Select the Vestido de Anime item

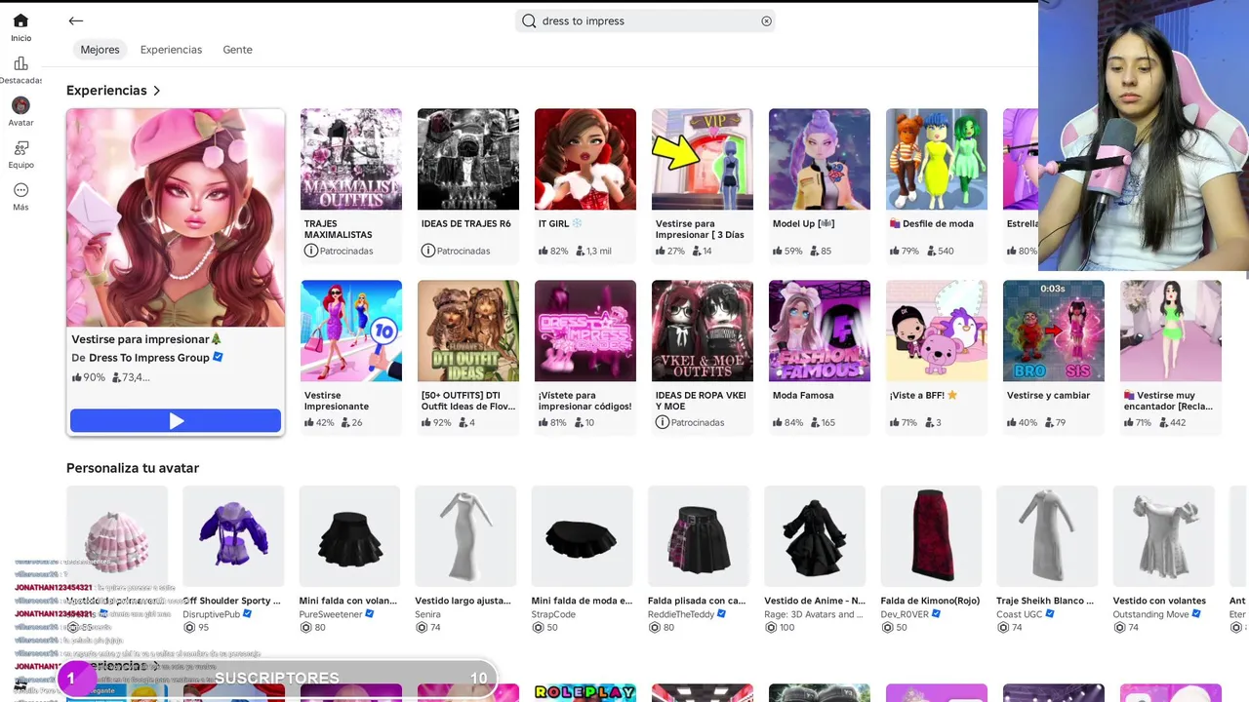pos(815,536)
